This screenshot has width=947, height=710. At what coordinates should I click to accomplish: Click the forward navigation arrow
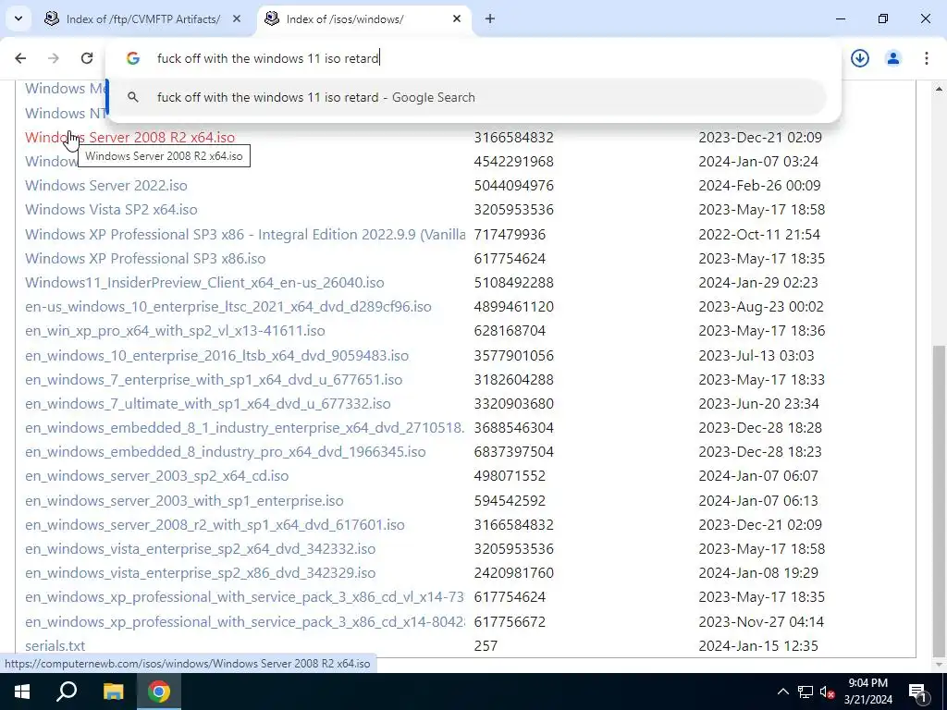(54, 58)
